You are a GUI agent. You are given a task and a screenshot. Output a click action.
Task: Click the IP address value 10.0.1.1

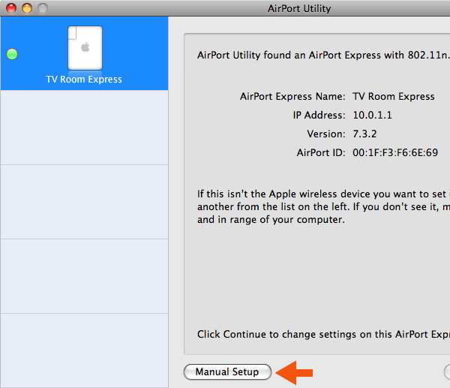372,115
